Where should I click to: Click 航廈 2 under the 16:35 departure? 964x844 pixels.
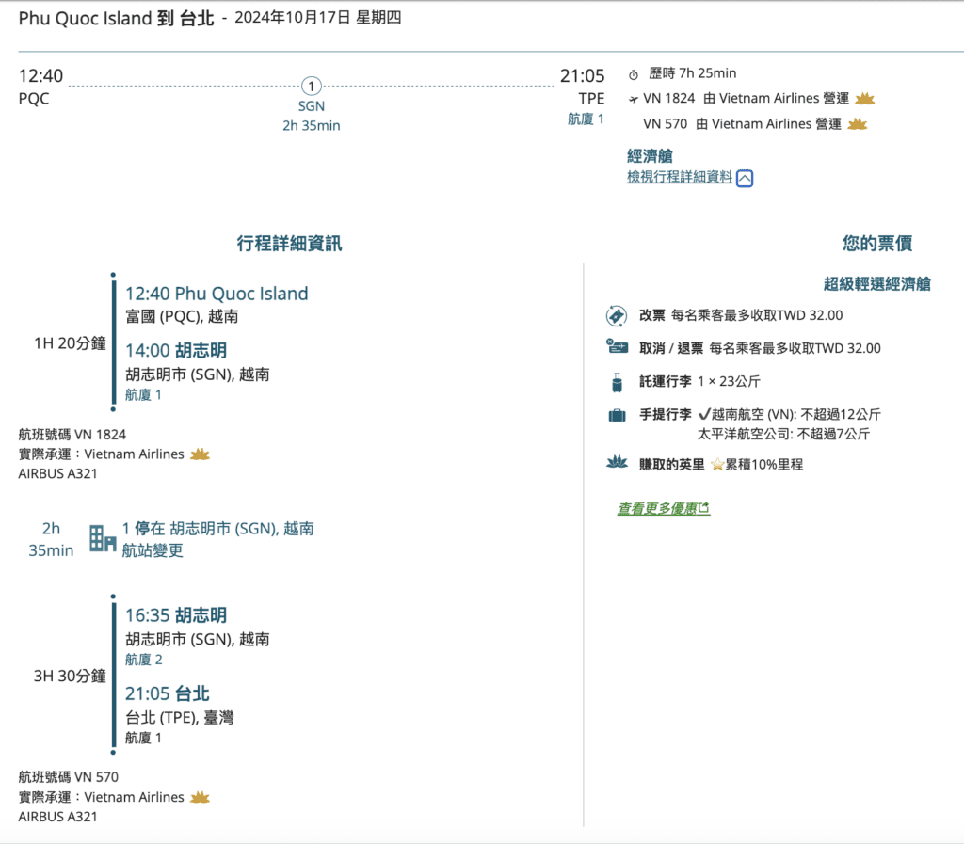144,660
